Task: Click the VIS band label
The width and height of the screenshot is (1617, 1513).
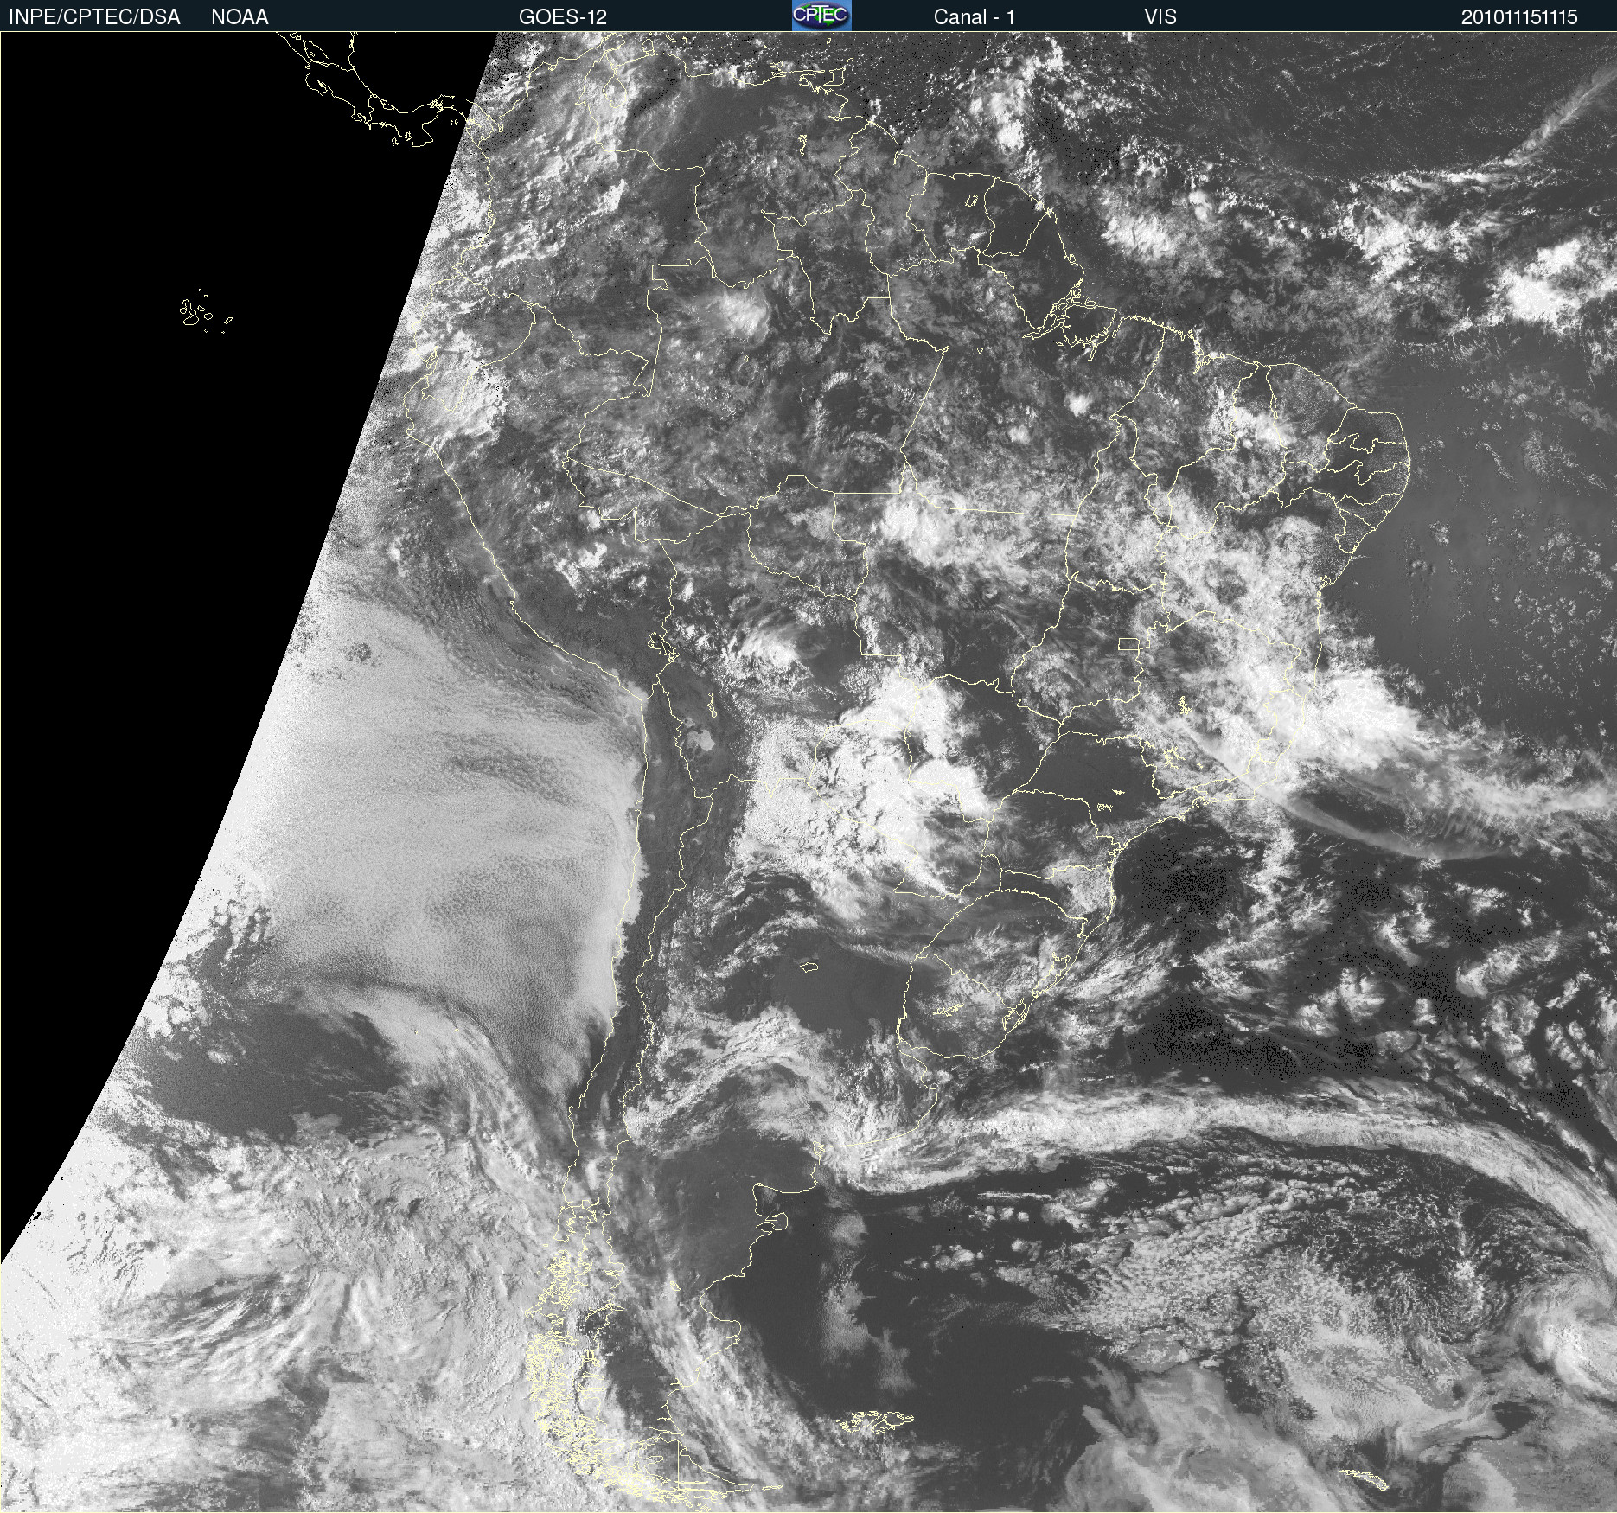Action: [1160, 16]
